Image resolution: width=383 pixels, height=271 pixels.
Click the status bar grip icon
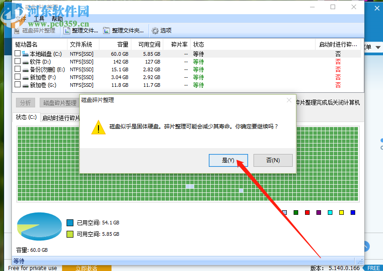360,261
